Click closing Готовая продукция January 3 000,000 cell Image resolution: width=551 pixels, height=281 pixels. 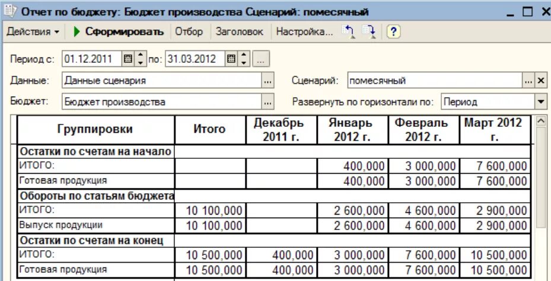(352, 270)
